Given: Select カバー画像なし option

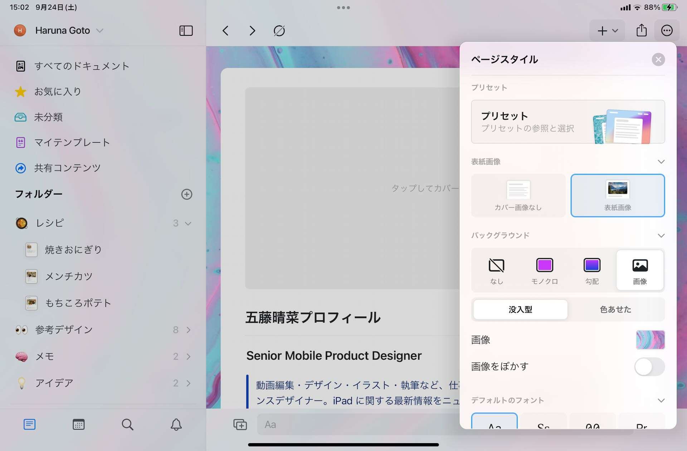Looking at the screenshot, I should coord(518,196).
